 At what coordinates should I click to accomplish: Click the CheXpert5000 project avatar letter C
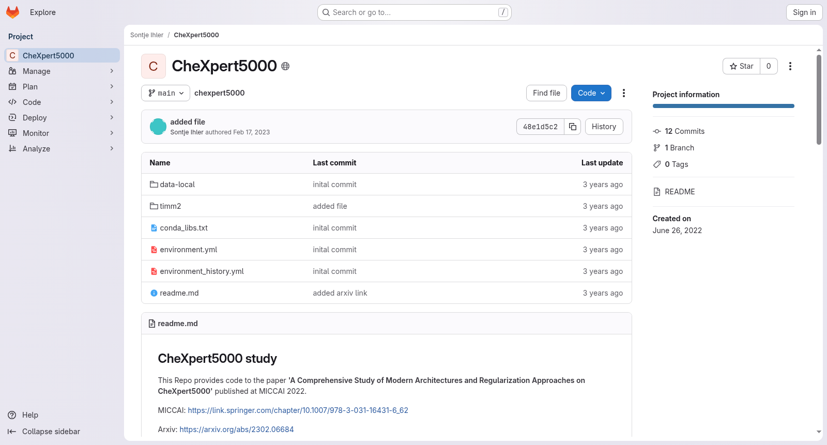click(x=154, y=66)
